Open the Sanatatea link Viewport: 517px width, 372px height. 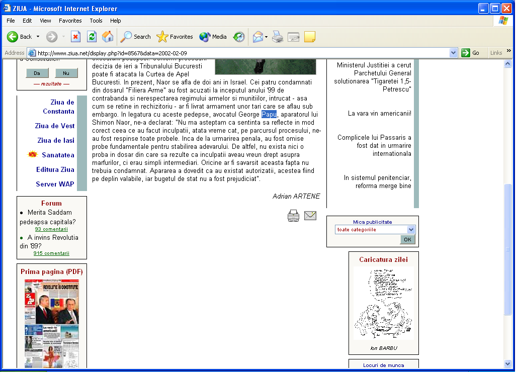pos(58,155)
